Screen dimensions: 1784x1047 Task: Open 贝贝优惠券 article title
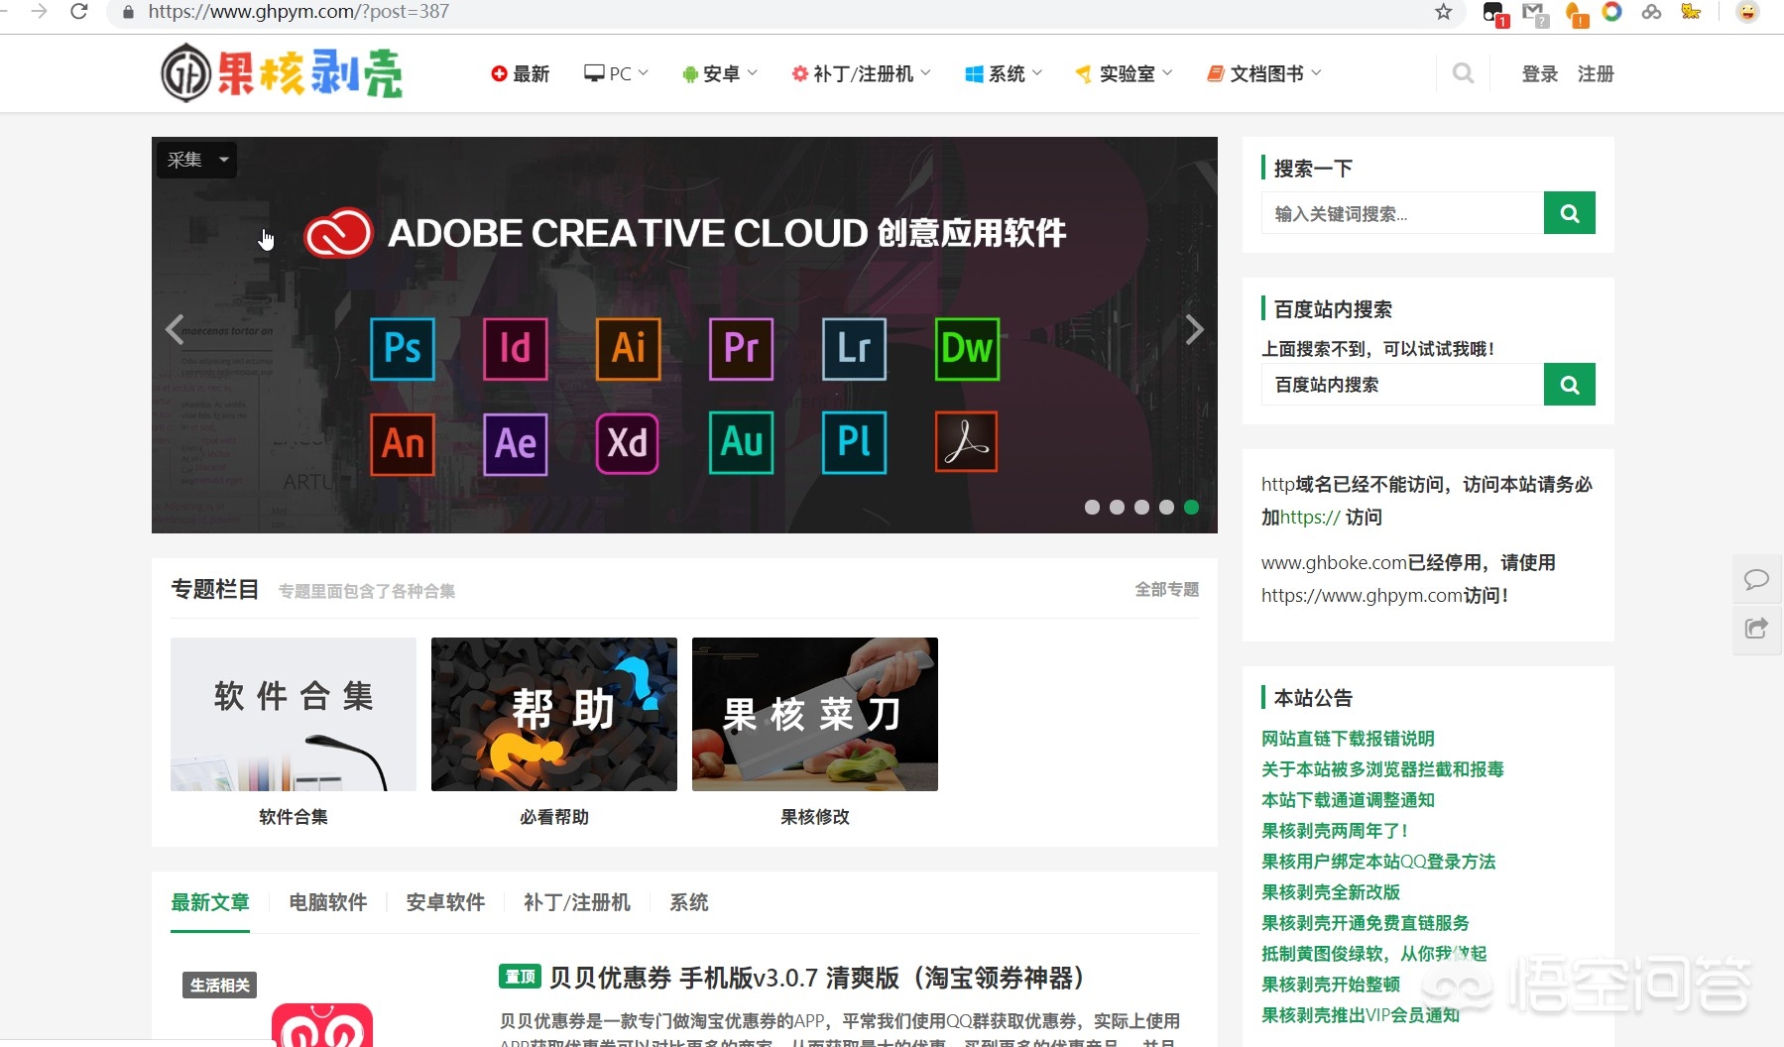tap(816, 978)
